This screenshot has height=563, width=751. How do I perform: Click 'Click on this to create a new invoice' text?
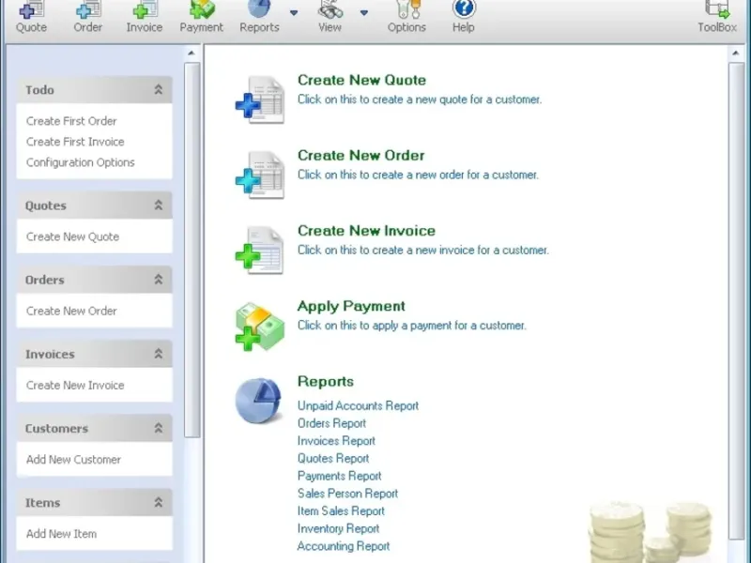423,250
